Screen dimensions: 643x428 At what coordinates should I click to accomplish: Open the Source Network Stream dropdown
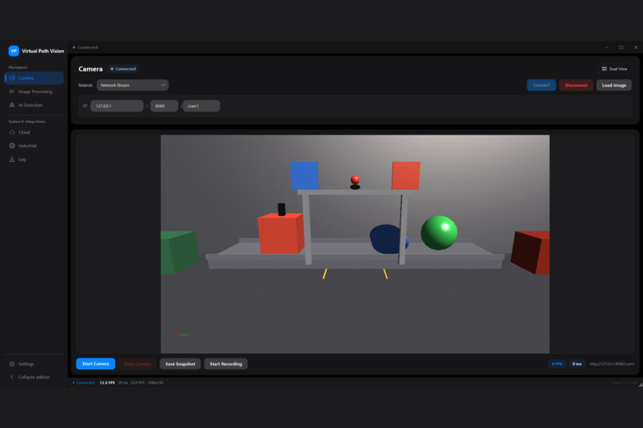(132, 85)
